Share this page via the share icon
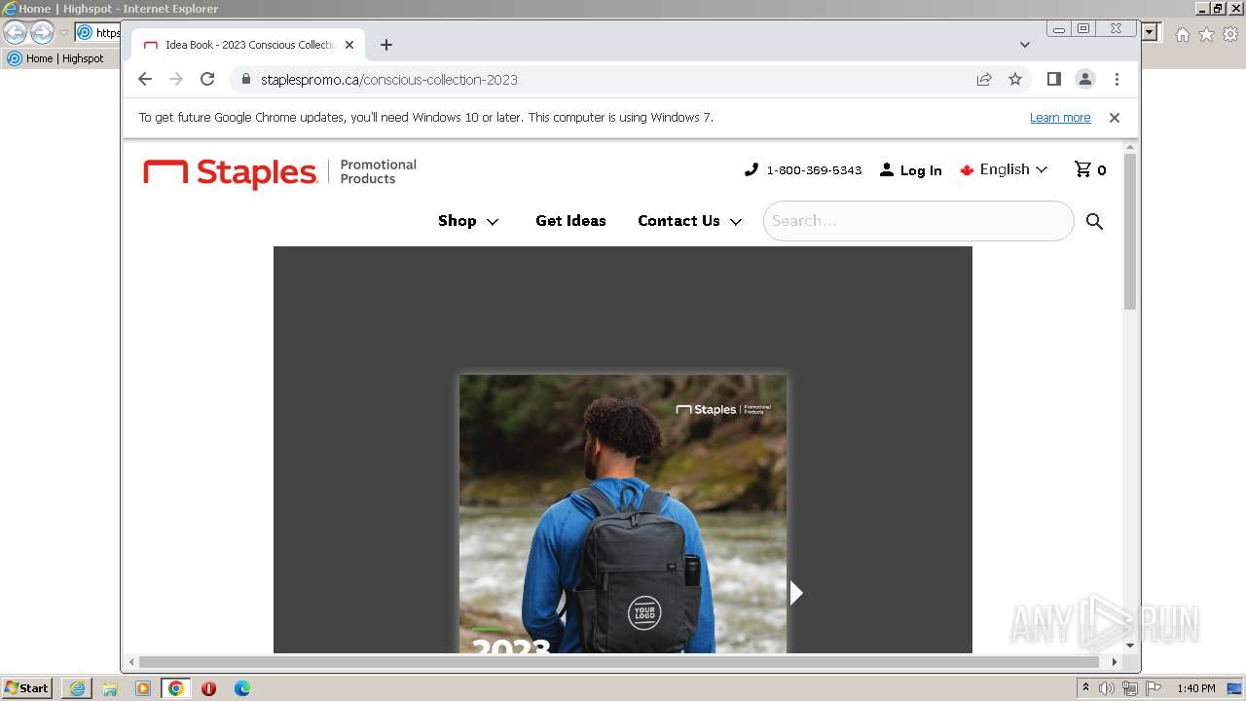The height and width of the screenshot is (701, 1246). click(984, 79)
